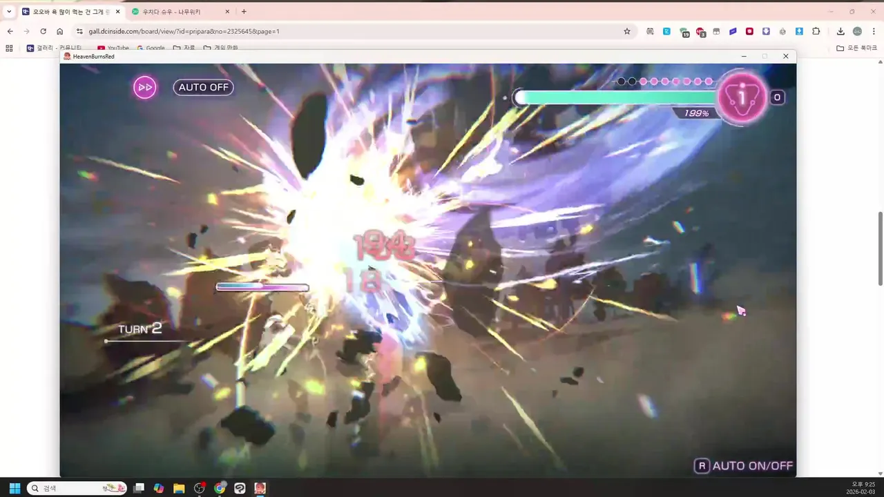Open the Google bookmark
This screenshot has height=497, width=884.
151,48
